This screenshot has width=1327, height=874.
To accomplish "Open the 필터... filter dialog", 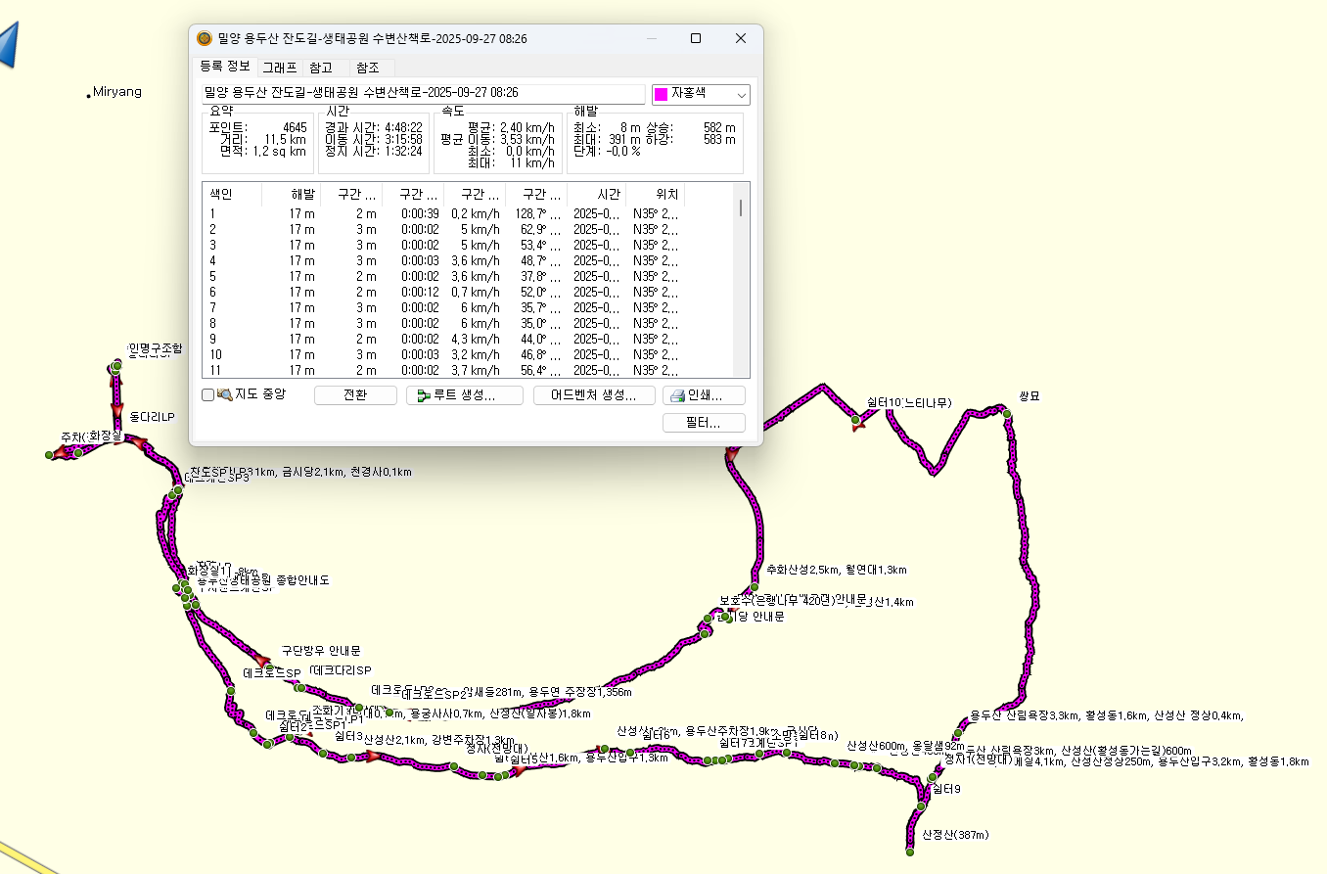I will point(704,423).
